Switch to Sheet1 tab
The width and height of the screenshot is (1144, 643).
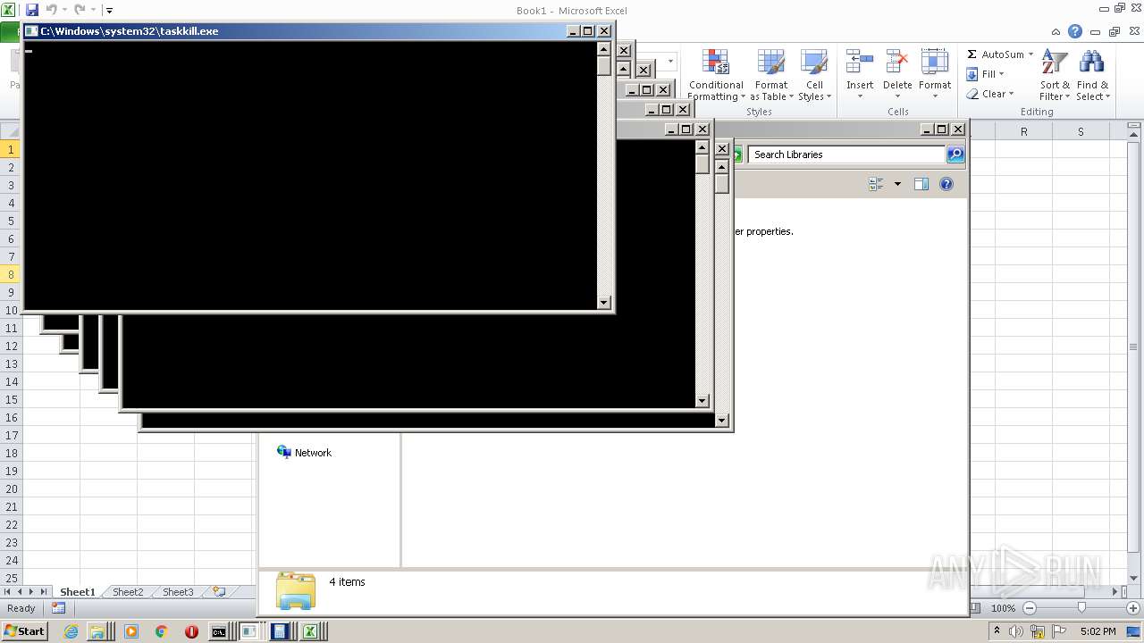pyautogui.click(x=77, y=592)
